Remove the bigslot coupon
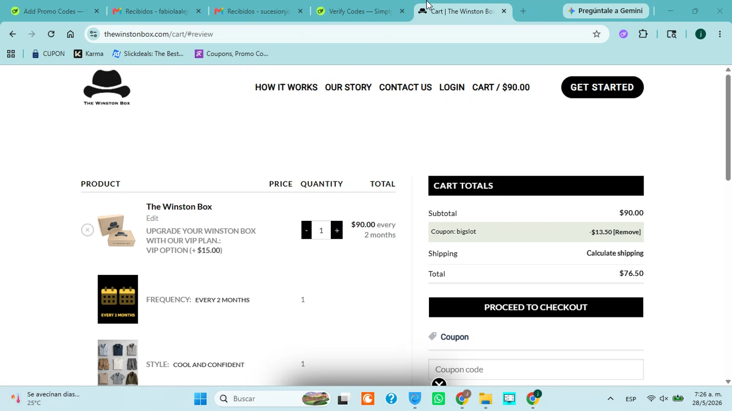Image resolution: width=732 pixels, height=411 pixels. [x=627, y=232]
